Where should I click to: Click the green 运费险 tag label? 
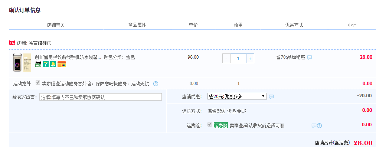click(220, 125)
